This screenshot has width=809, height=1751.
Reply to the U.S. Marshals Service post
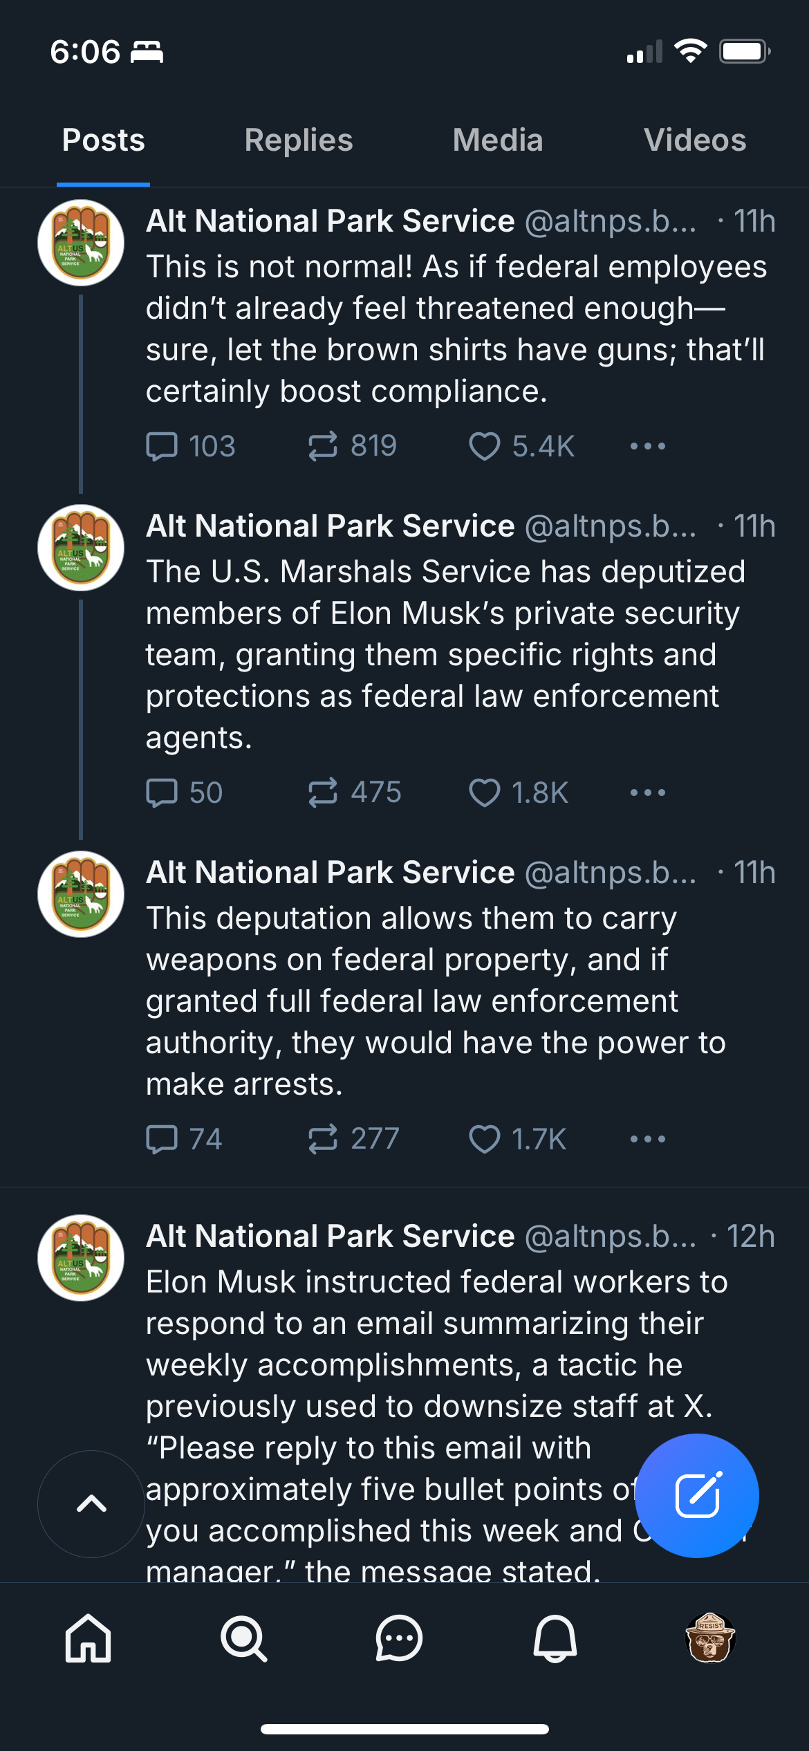162,793
